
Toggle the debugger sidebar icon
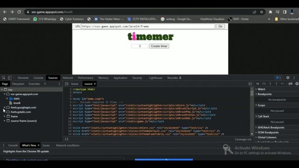(x=250, y=84)
